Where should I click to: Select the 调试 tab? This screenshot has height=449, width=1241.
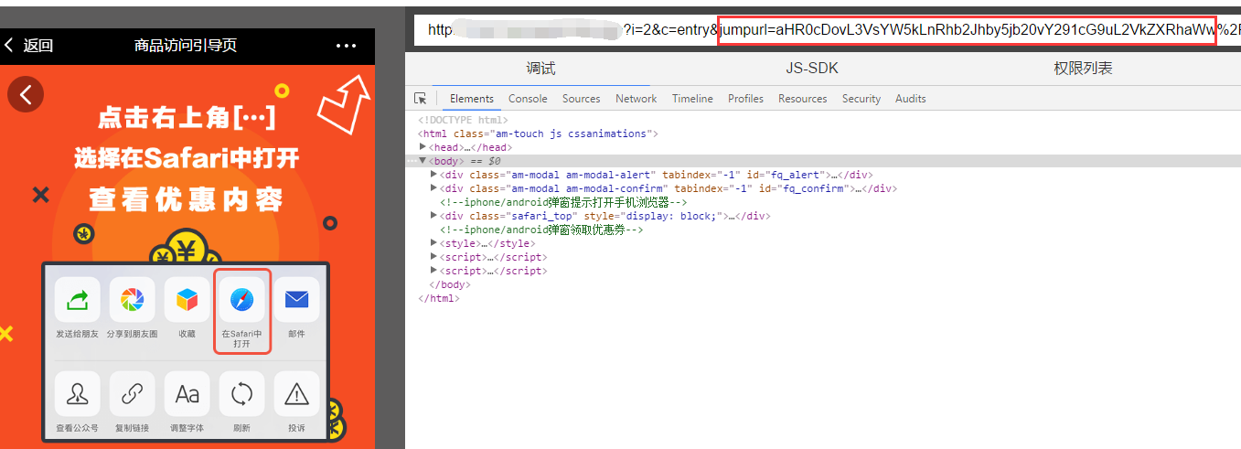tap(540, 69)
